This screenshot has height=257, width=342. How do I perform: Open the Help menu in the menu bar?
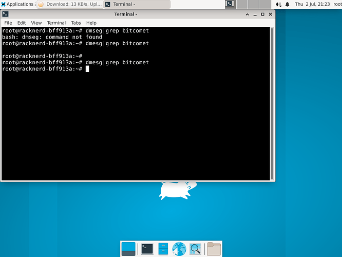pyautogui.click(x=91, y=23)
